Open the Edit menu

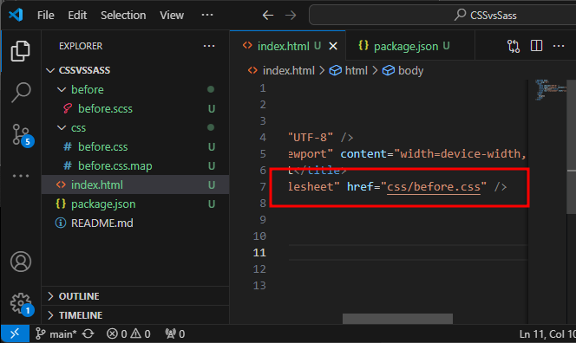(77, 16)
